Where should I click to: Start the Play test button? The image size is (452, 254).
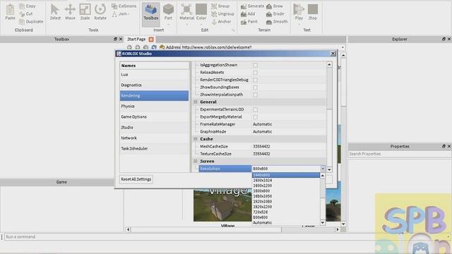pos(299,13)
